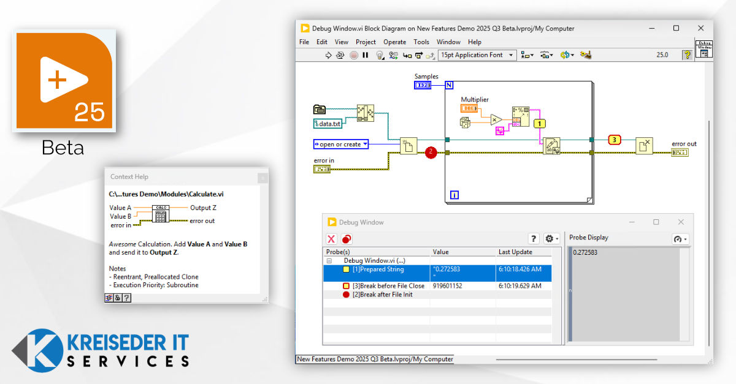Toggle show terminals icon in Context Help

pyautogui.click(x=109, y=298)
